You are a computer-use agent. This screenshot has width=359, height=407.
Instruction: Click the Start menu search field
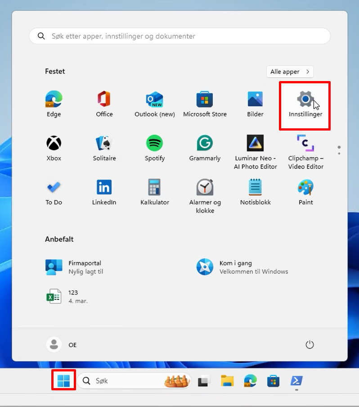179,36
